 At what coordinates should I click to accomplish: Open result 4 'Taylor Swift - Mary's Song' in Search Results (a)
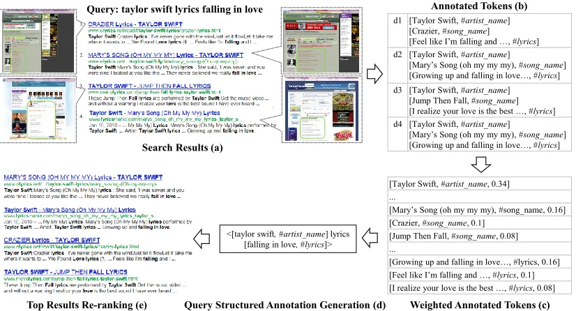coord(155,113)
